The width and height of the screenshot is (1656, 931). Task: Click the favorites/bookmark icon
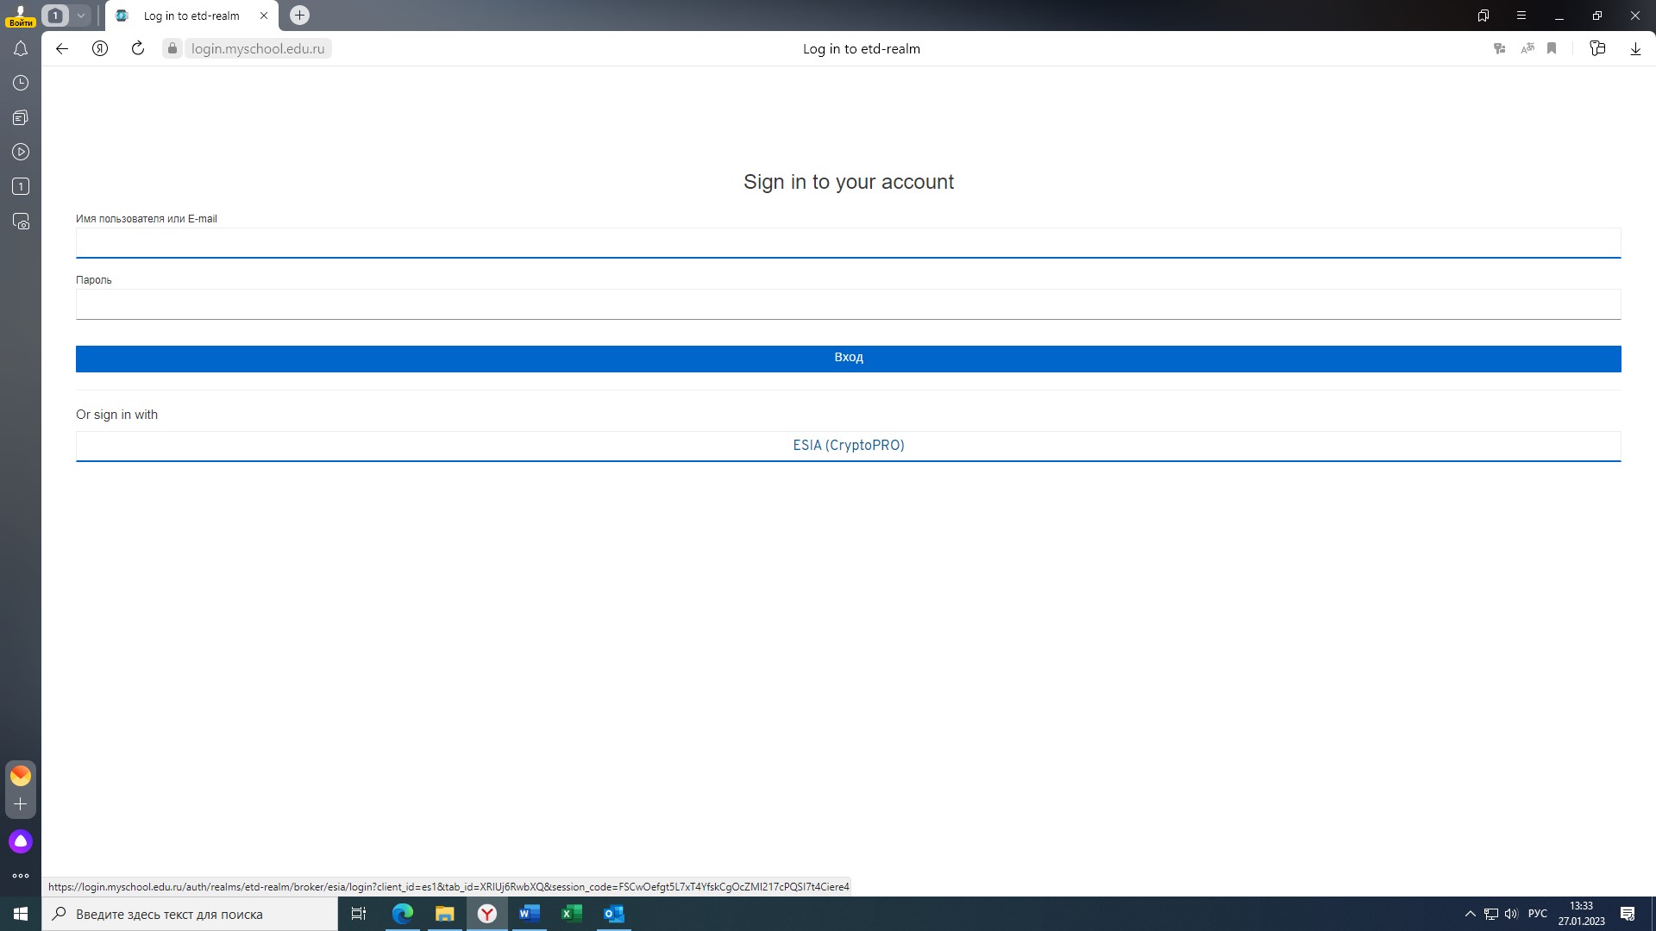point(1553,47)
